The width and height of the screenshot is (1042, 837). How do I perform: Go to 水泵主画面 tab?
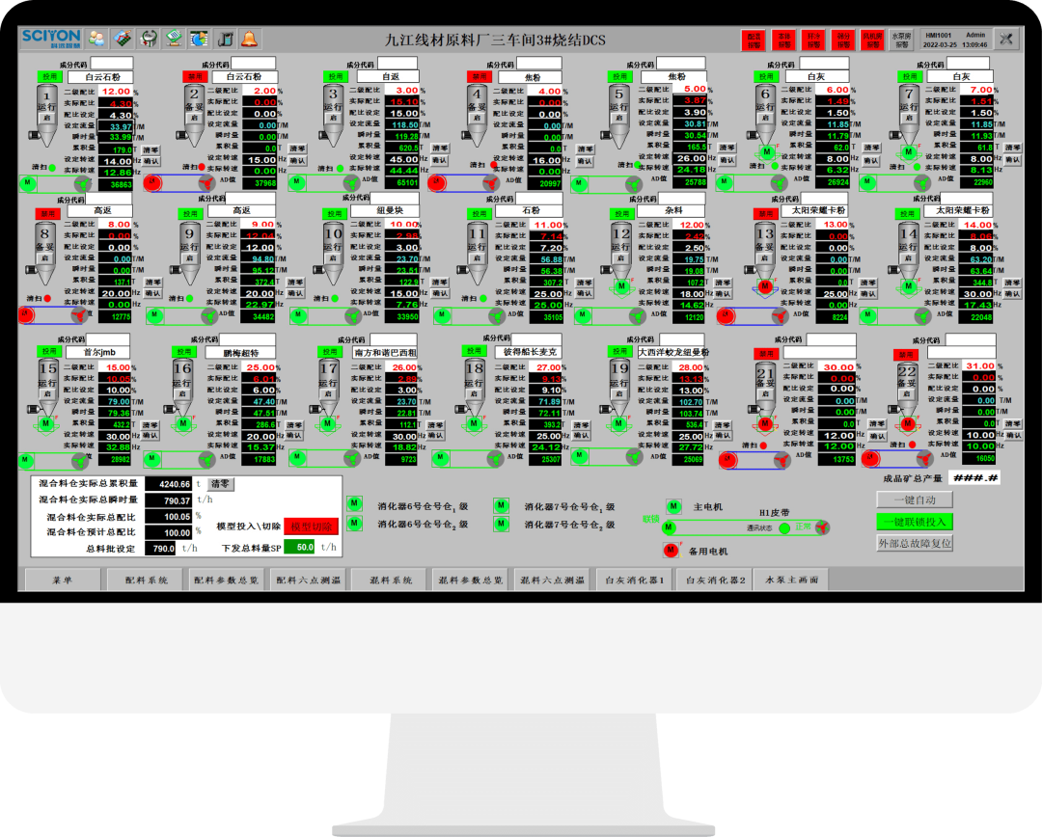click(x=791, y=580)
